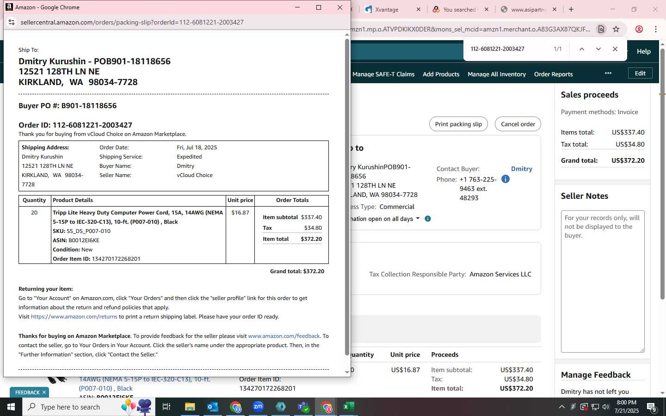Click the Buyer PO # B901-18118656 text
The height and width of the screenshot is (416, 666).
(68, 105)
